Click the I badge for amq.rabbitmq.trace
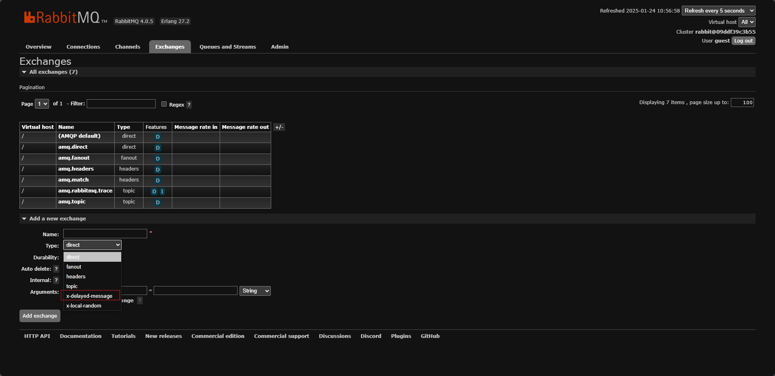Screen dimensions: 775x376 tap(162, 192)
